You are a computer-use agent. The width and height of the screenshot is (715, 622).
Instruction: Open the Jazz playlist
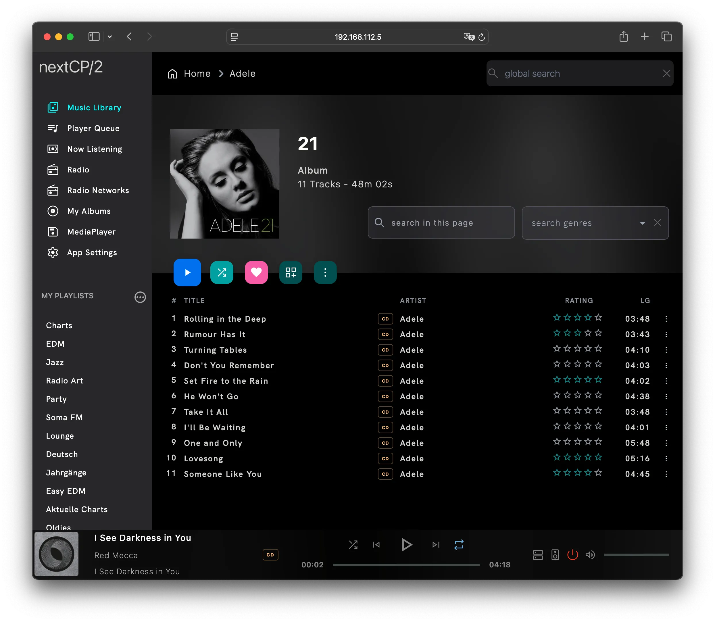pos(55,362)
